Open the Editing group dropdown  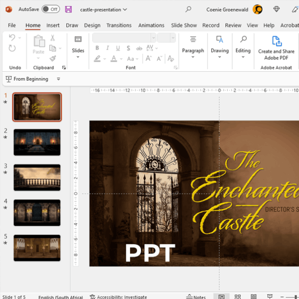coord(243,47)
